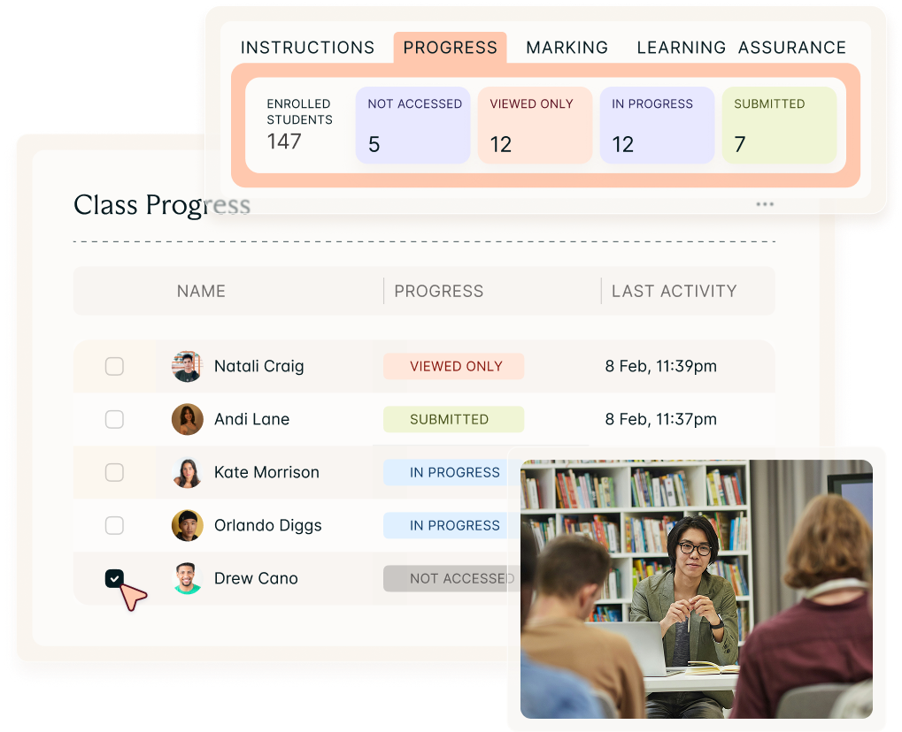Click Drew Cano's profile avatar

click(187, 578)
